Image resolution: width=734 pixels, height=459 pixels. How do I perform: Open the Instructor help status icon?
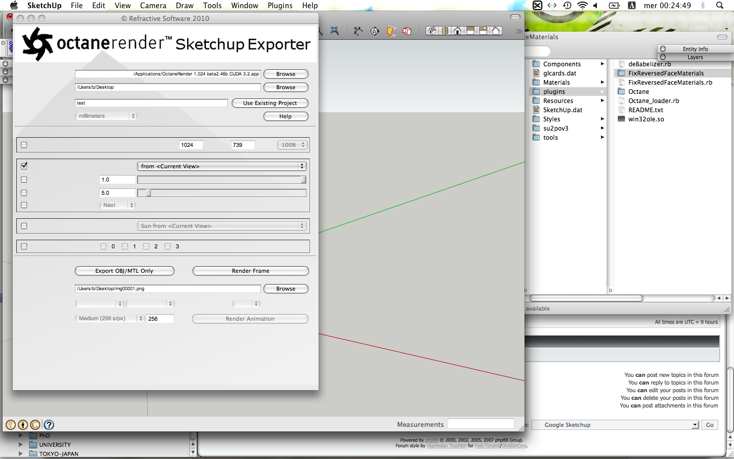pyautogui.click(x=49, y=425)
